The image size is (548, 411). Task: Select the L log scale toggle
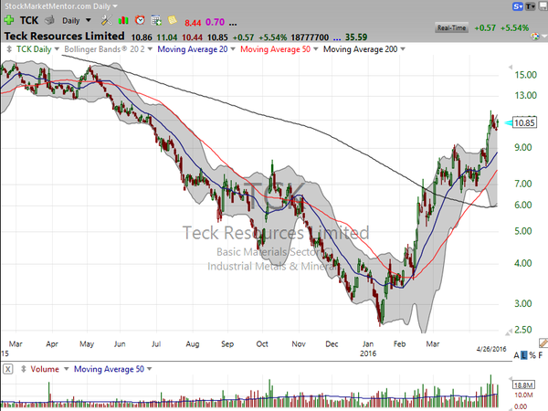[x=524, y=355]
